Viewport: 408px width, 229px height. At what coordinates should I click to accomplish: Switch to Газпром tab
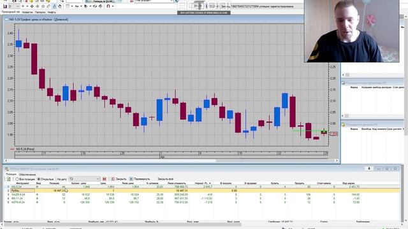pos(40,12)
